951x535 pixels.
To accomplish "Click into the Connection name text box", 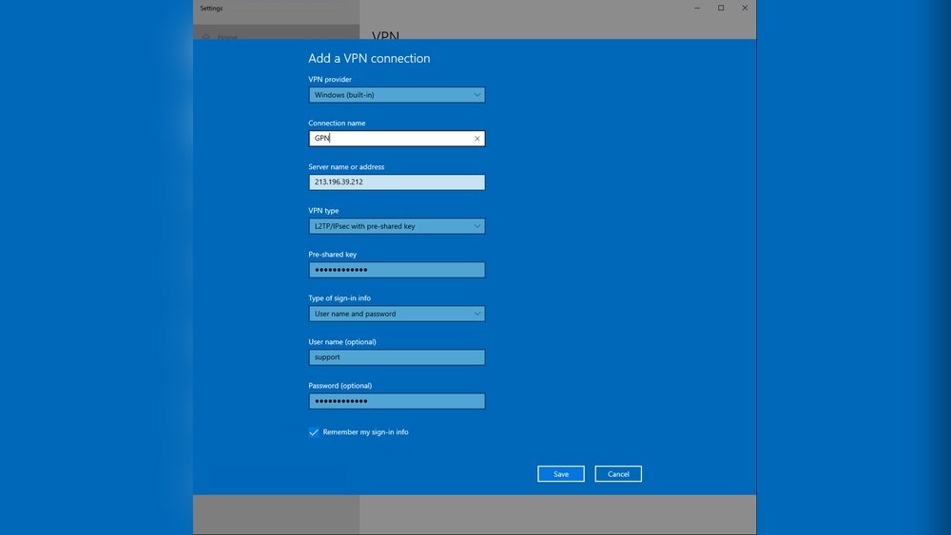I will [x=390, y=139].
